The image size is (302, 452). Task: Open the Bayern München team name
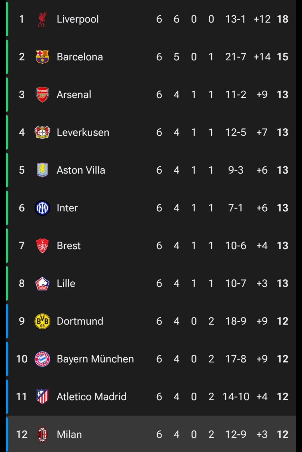click(95, 359)
